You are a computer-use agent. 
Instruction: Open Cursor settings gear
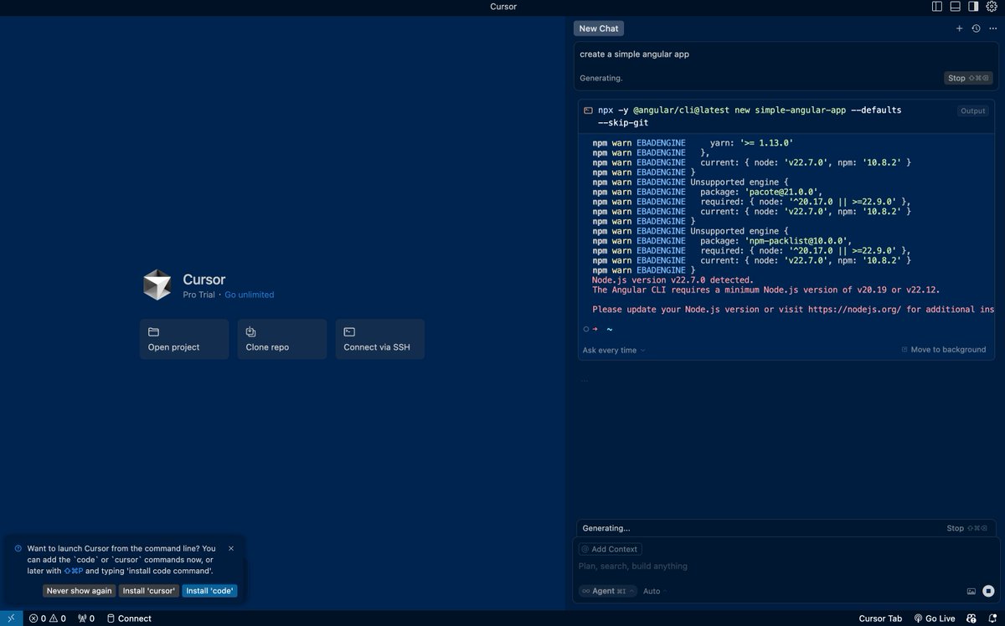992,7
